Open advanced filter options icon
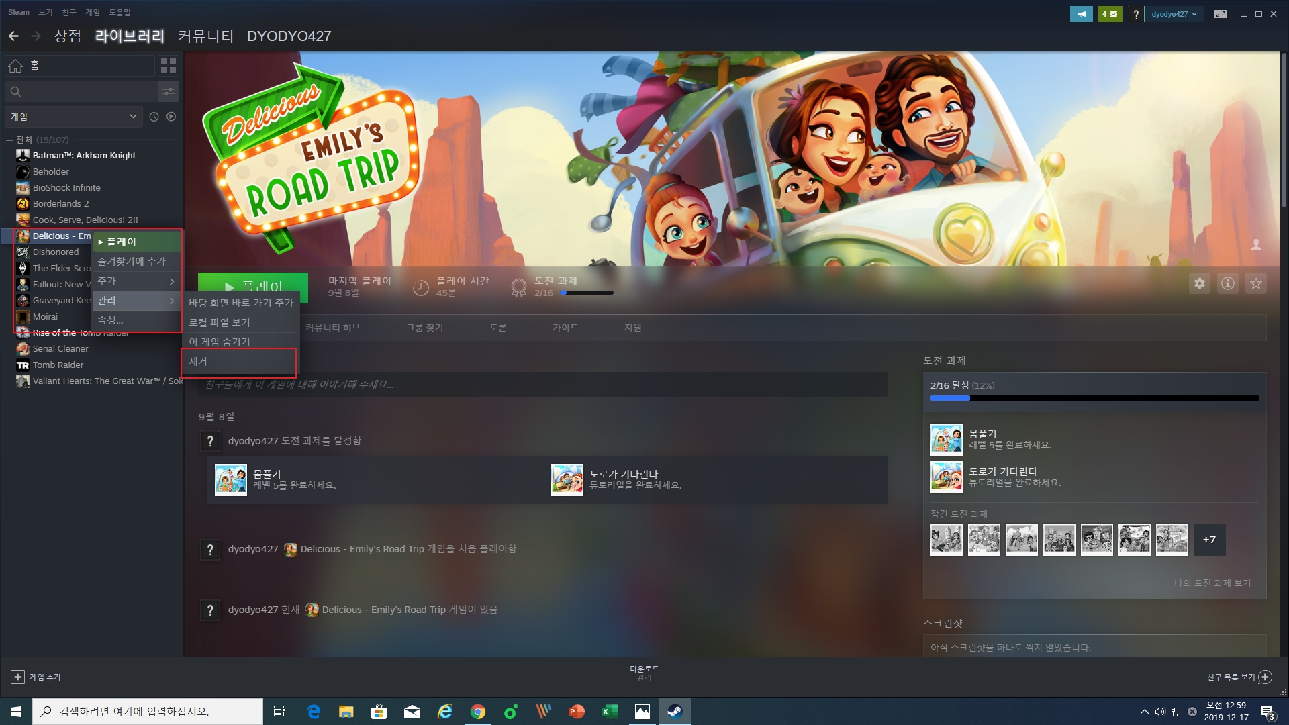Image resolution: width=1289 pixels, height=725 pixels. tap(168, 91)
